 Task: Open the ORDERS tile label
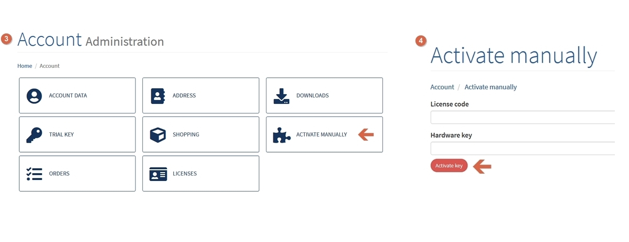59,174
